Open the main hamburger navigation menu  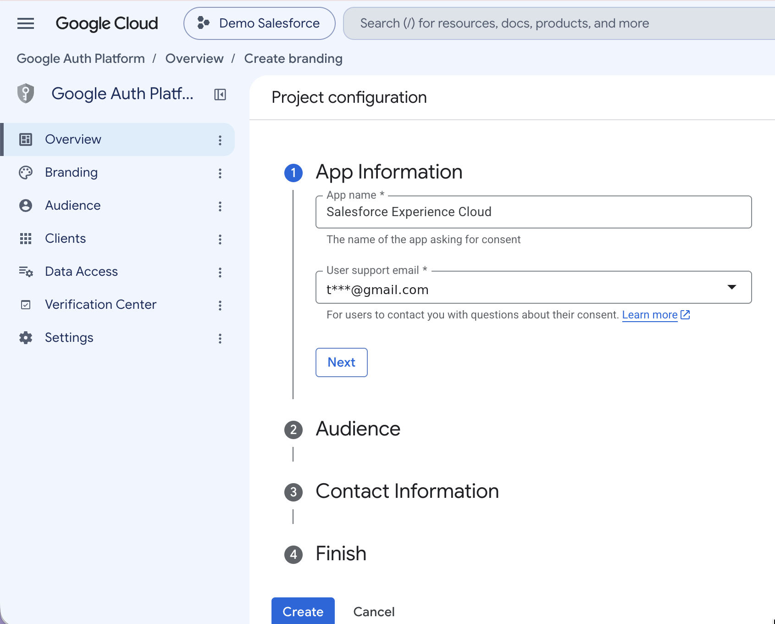[x=26, y=23]
